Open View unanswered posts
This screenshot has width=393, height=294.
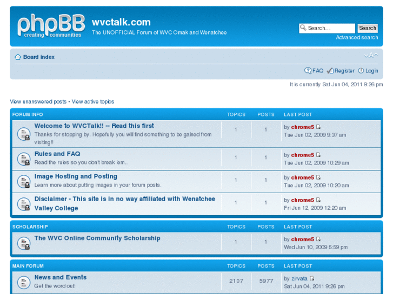coord(38,101)
